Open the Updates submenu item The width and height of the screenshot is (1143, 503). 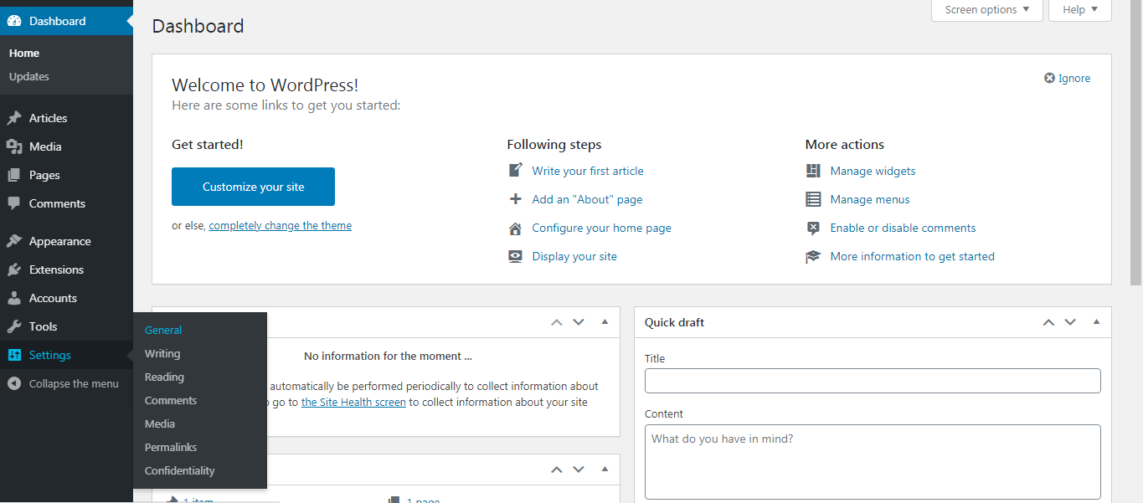(29, 76)
